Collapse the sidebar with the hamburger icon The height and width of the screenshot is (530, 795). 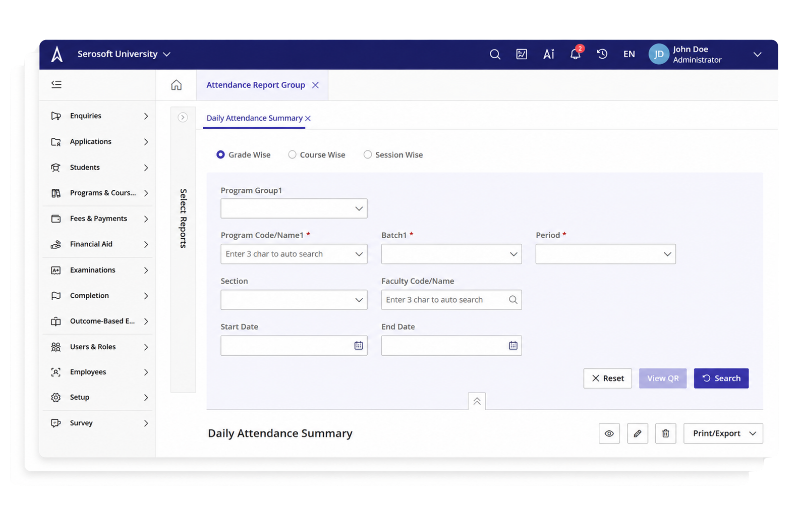(56, 84)
